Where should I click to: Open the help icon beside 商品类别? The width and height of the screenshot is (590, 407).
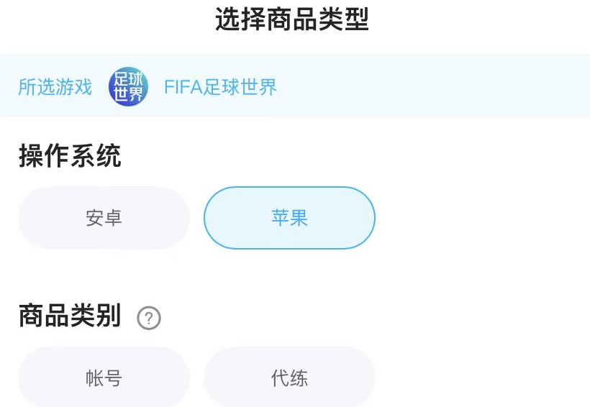click(149, 318)
